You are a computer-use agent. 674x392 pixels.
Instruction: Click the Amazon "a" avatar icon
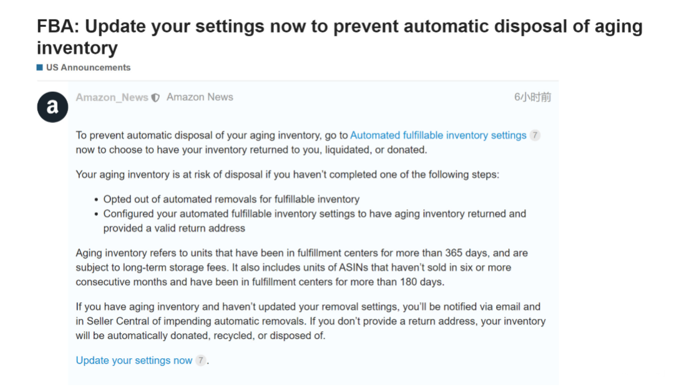coord(52,107)
